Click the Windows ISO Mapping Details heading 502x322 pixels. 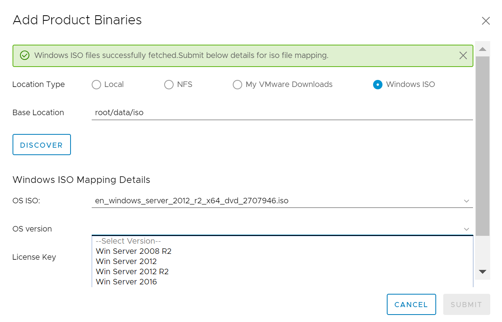[82, 180]
